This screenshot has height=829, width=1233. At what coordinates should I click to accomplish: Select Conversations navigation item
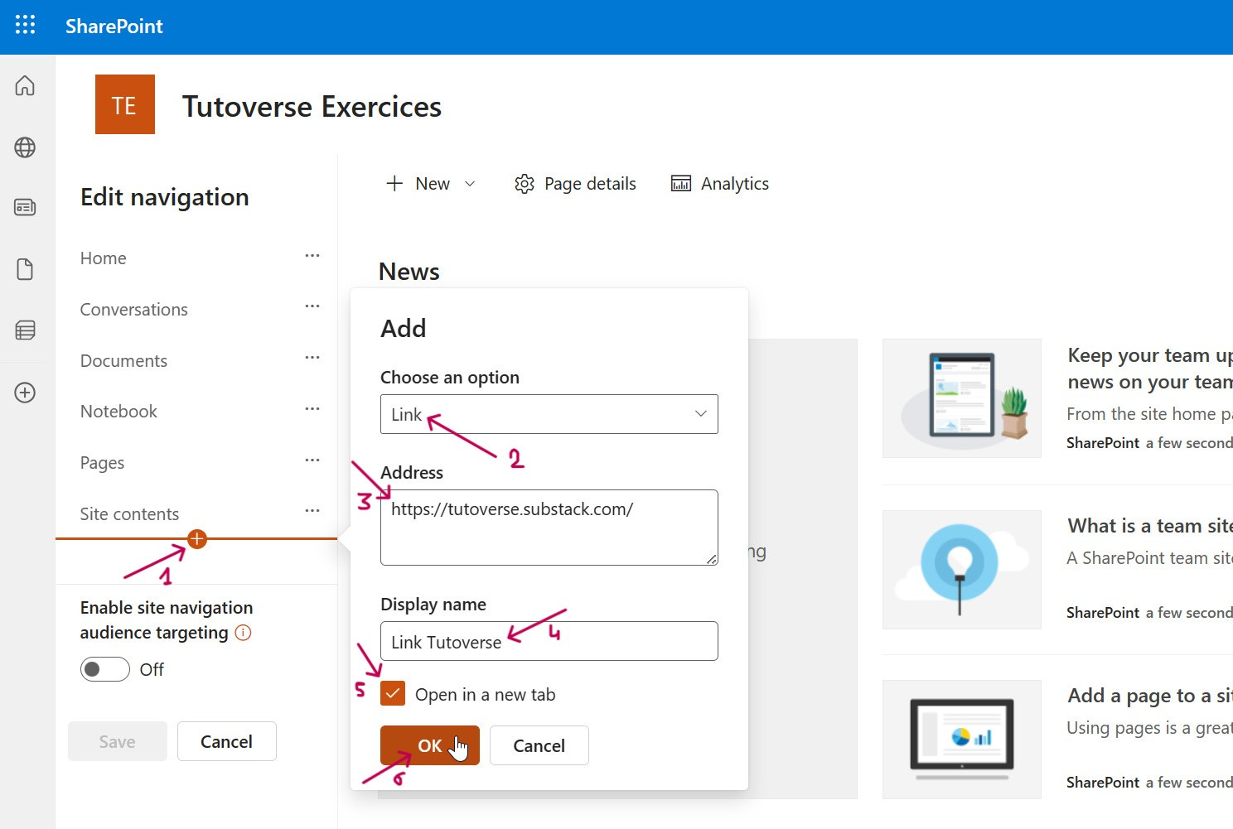(133, 310)
